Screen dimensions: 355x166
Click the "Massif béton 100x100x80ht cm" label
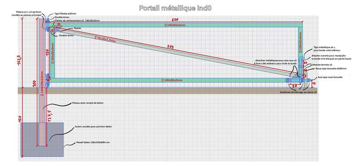click(93, 143)
